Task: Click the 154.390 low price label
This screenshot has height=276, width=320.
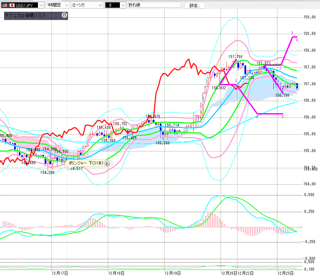Action: [x=47, y=172]
